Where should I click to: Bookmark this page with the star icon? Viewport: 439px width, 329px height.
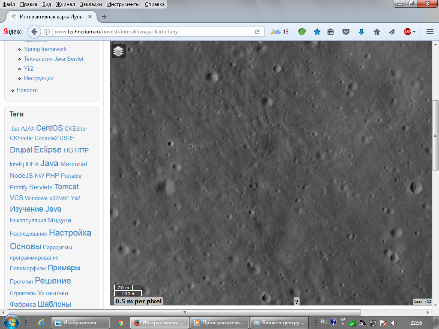(317, 32)
